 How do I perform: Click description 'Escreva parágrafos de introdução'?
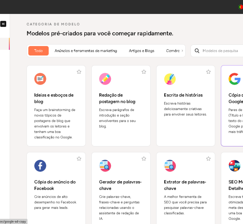tap(117, 118)
